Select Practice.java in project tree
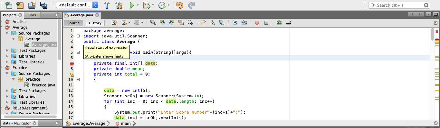This screenshot has height=128, width=440. coord(43,85)
